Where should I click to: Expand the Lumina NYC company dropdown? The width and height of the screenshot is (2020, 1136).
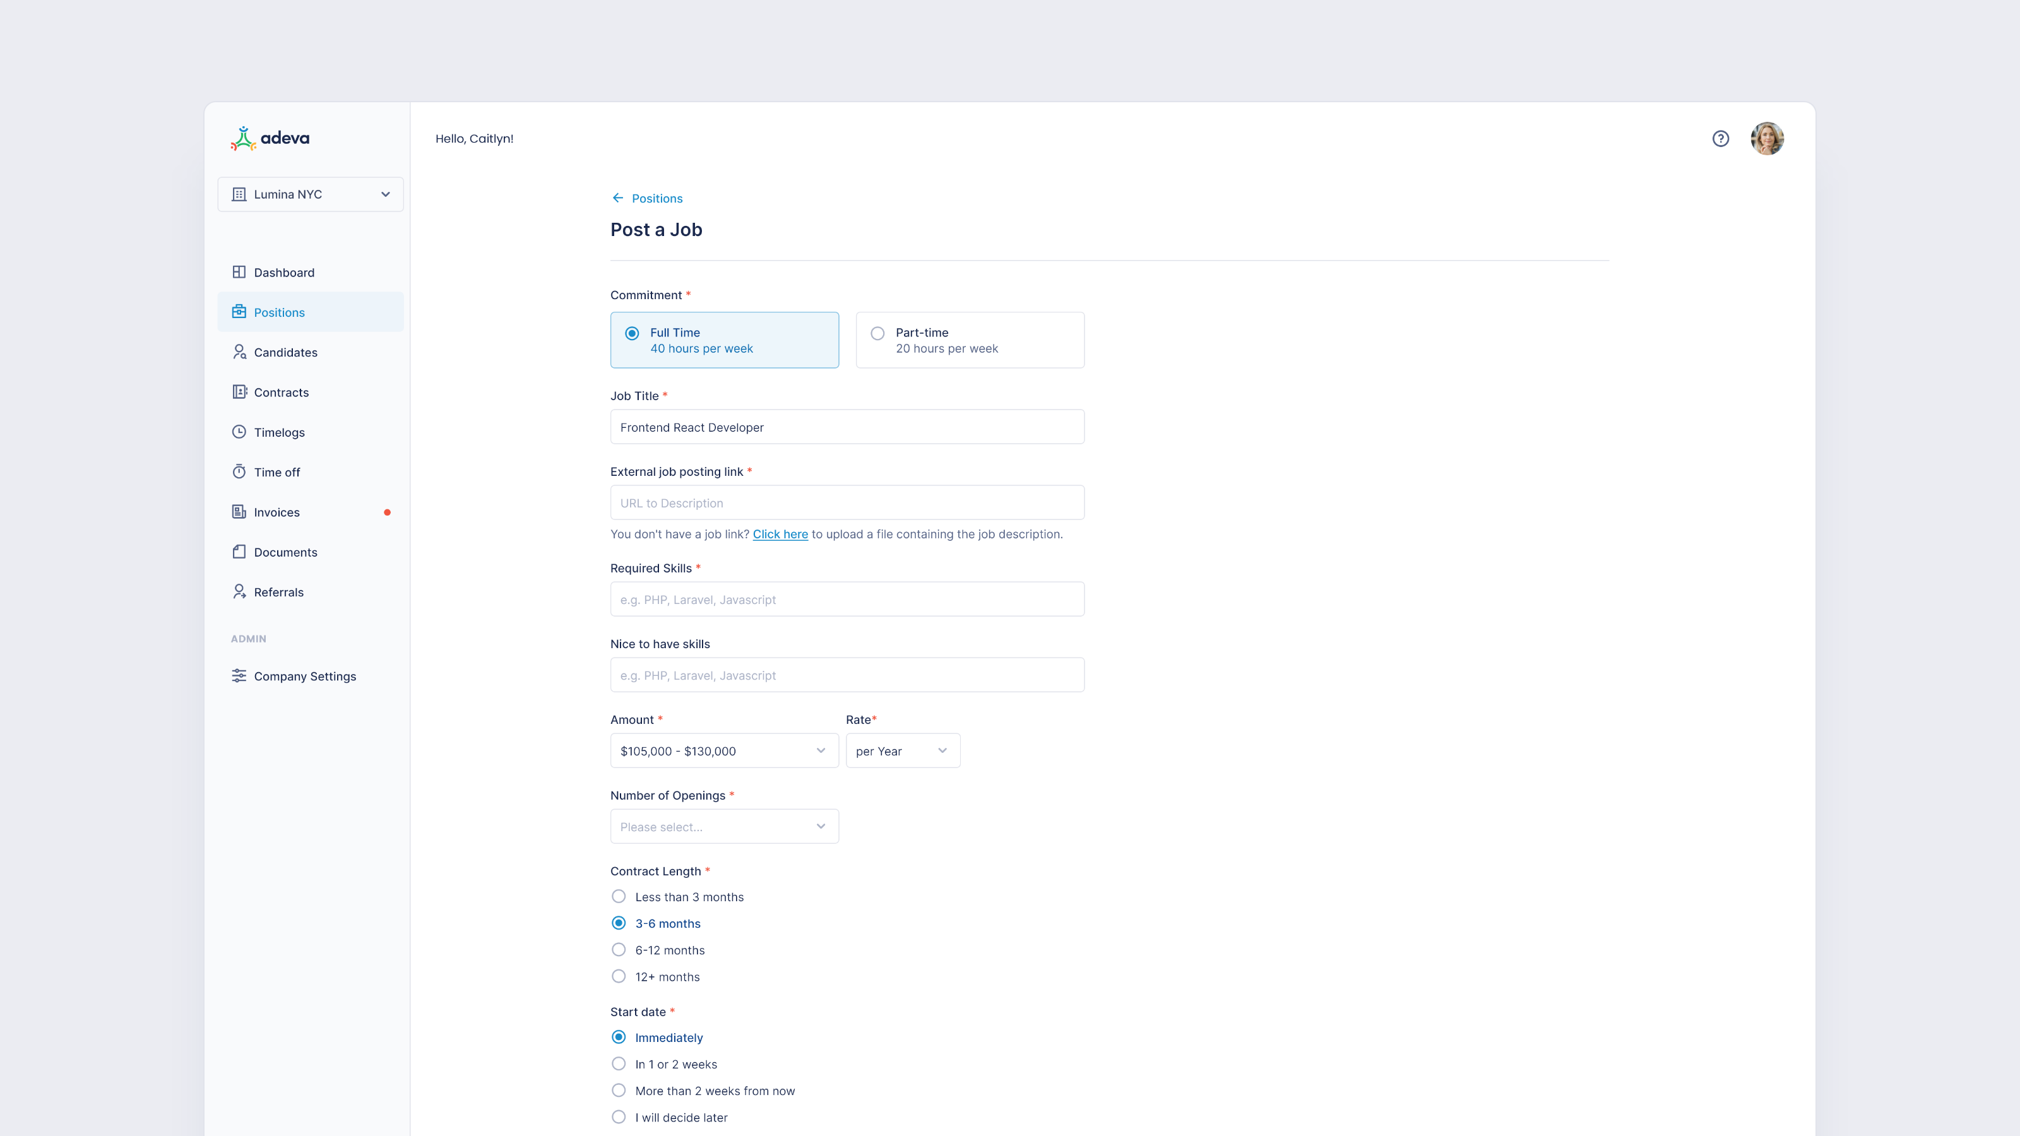coord(311,194)
